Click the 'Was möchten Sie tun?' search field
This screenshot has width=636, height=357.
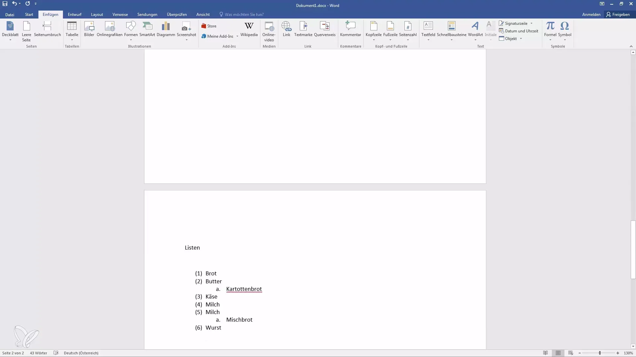241,15
